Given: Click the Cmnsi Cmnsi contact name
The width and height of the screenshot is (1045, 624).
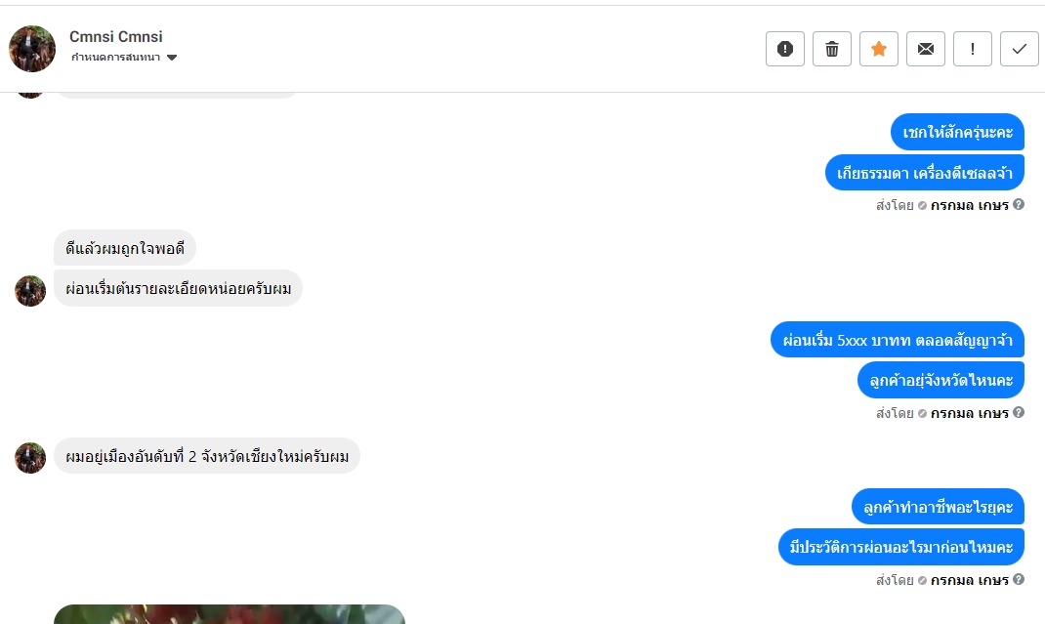Looking at the screenshot, I should click(x=116, y=37).
